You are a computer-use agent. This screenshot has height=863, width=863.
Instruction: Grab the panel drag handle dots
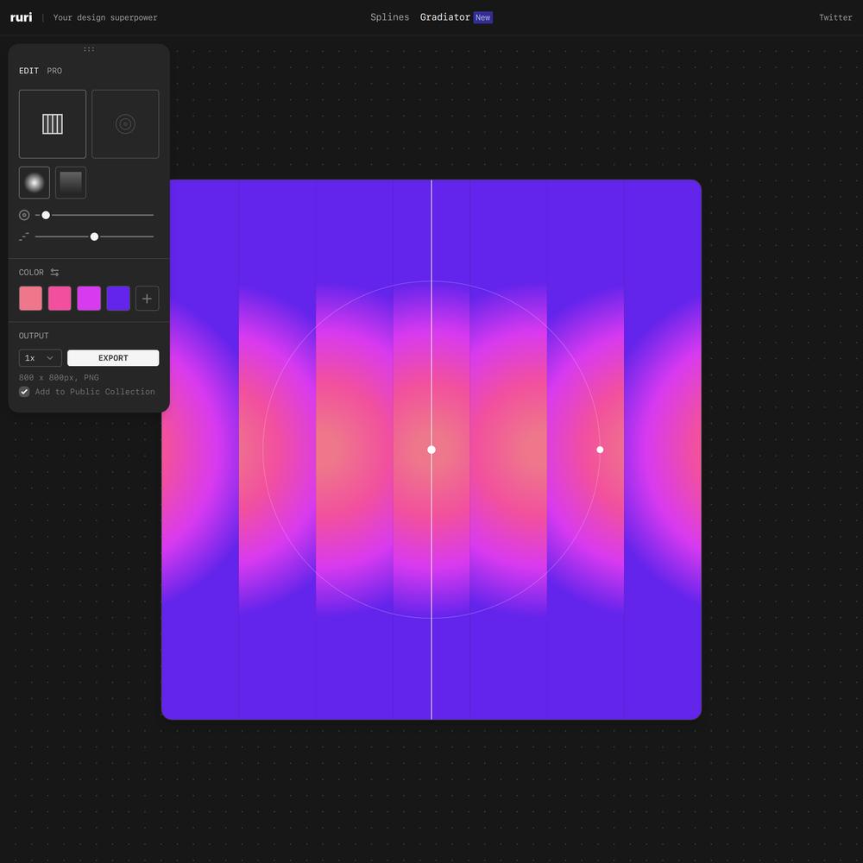point(89,49)
